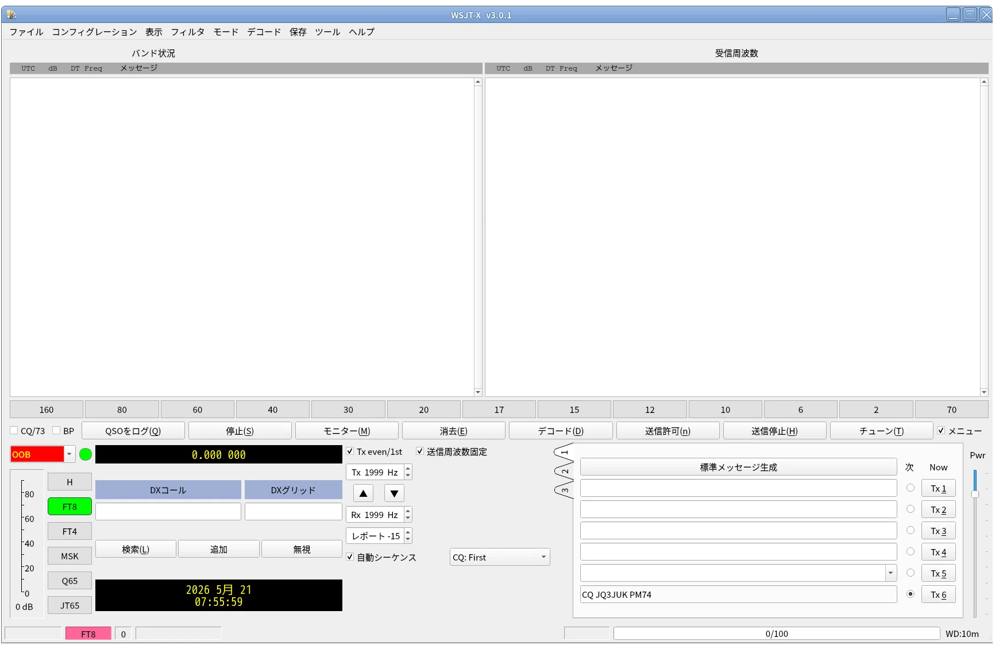This screenshot has height=649, width=1003.
Task: Open the ファイル menu
Action: pyautogui.click(x=26, y=32)
